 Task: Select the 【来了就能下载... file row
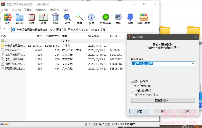[x=62, y=55]
